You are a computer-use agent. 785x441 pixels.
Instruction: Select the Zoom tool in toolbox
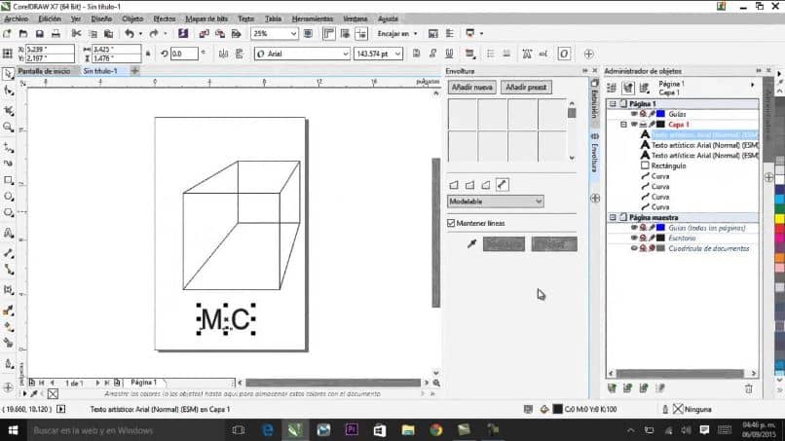(x=8, y=128)
